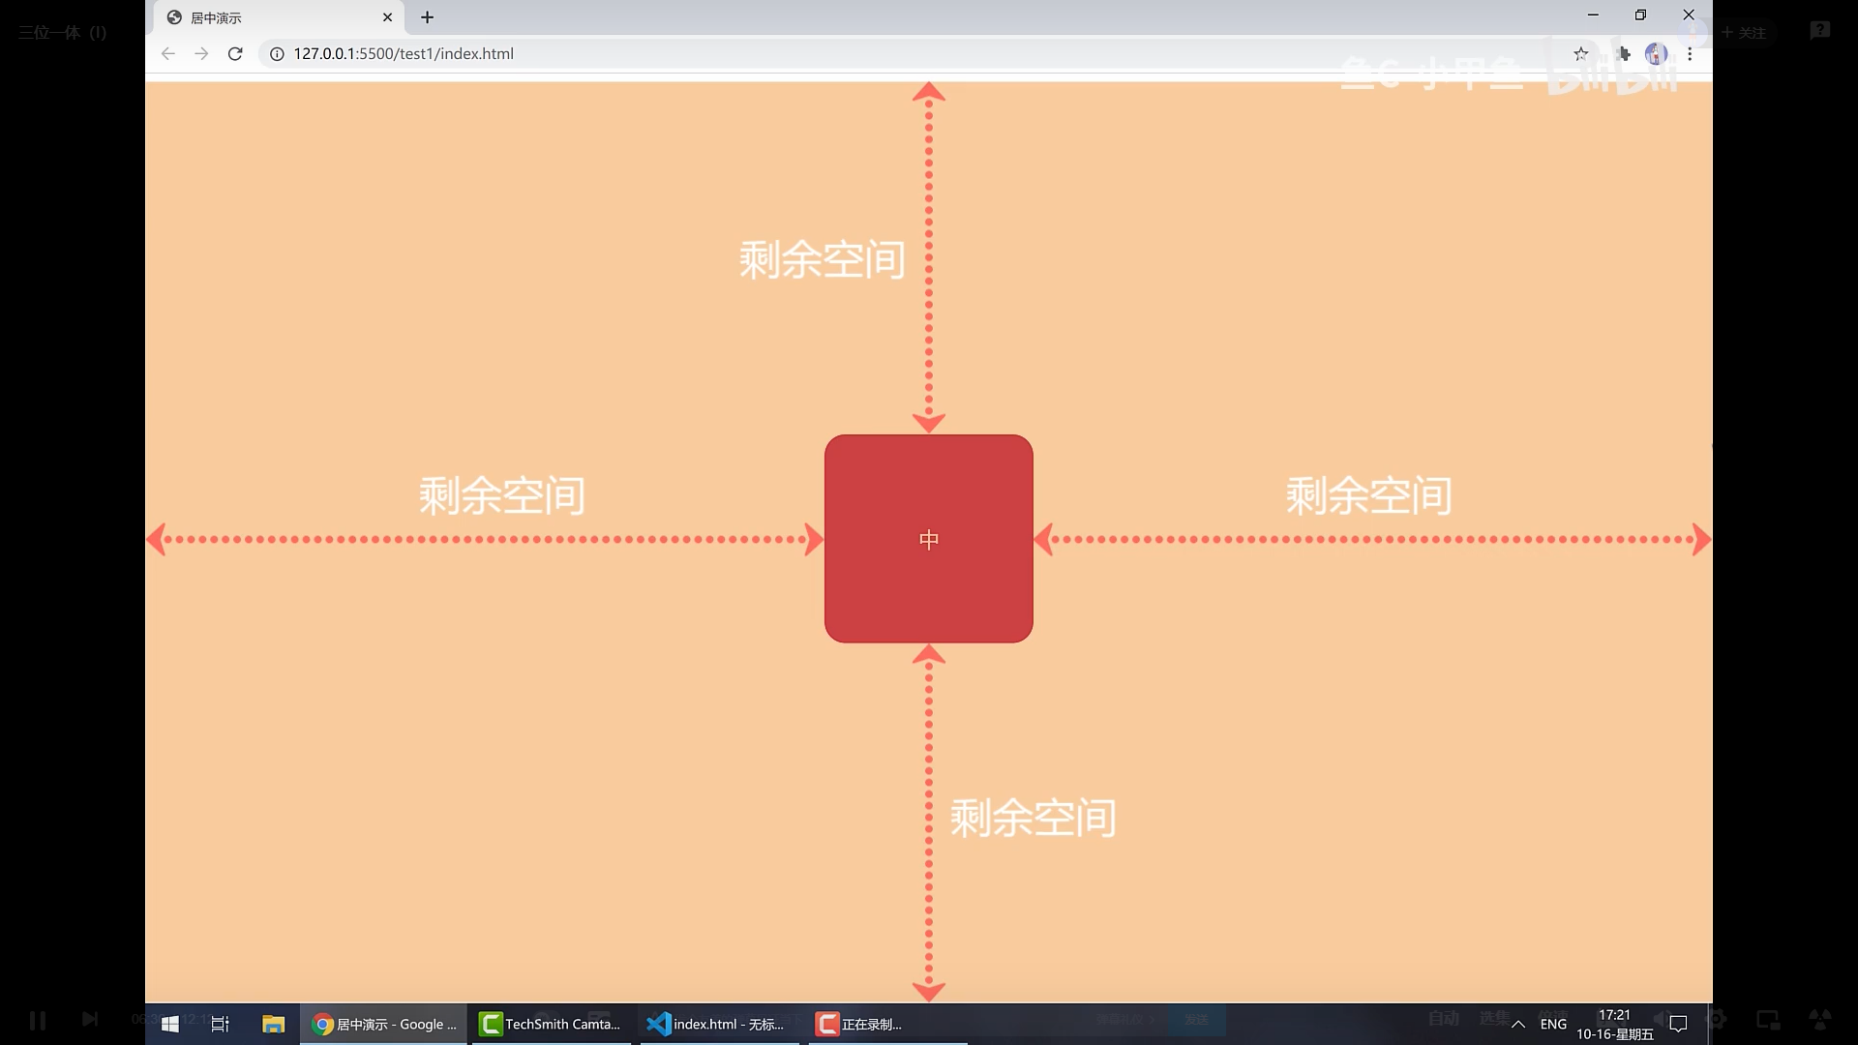Click the page reload icon in Chrome

pyautogui.click(x=235, y=54)
